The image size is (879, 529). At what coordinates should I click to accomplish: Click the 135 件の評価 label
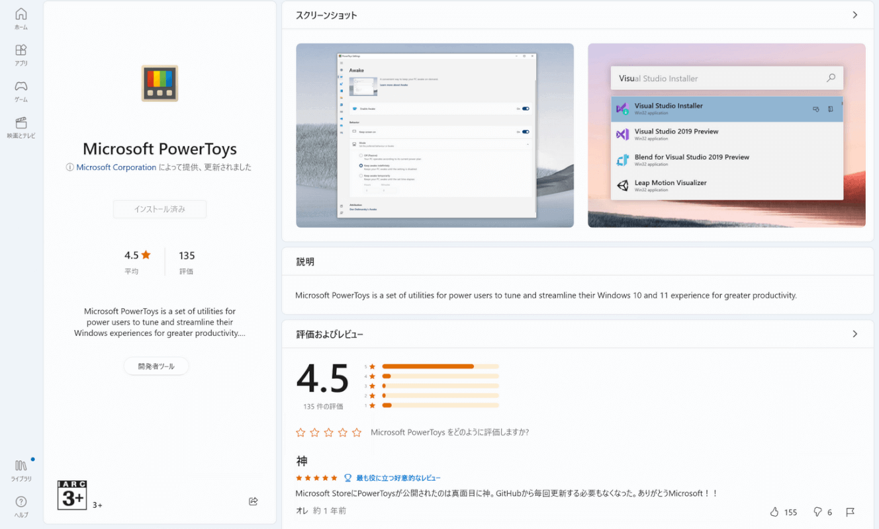click(323, 407)
